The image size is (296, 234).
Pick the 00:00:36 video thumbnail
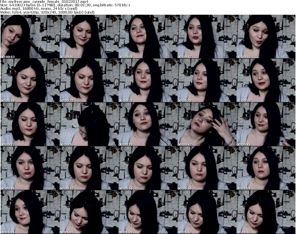pos(89,124)
